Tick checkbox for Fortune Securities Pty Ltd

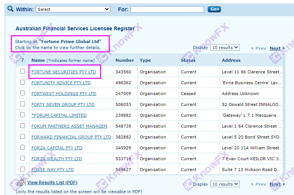point(22,71)
